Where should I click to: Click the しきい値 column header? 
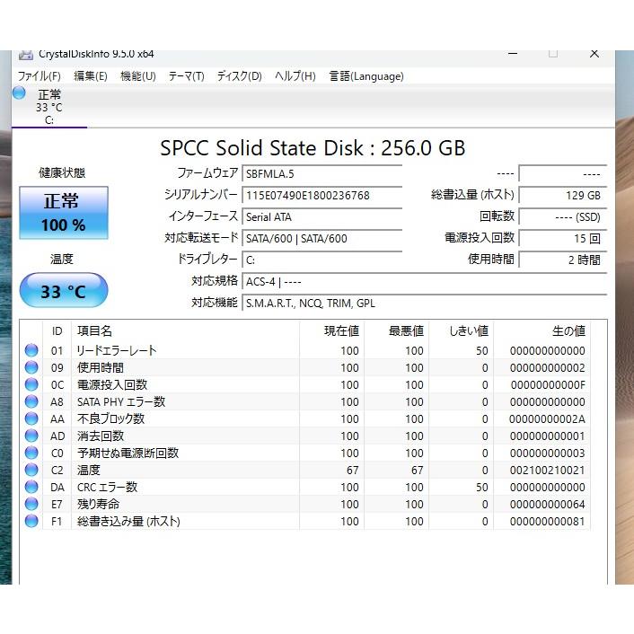pos(462,330)
